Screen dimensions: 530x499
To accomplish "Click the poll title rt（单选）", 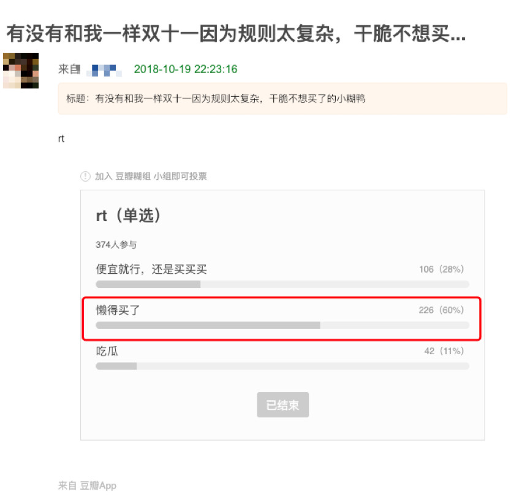I will pyautogui.click(x=129, y=215).
